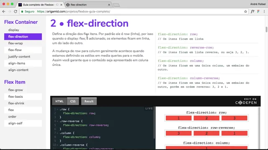Open flex-basis under Flex Item
The image size is (268, 150).
point(23,97)
